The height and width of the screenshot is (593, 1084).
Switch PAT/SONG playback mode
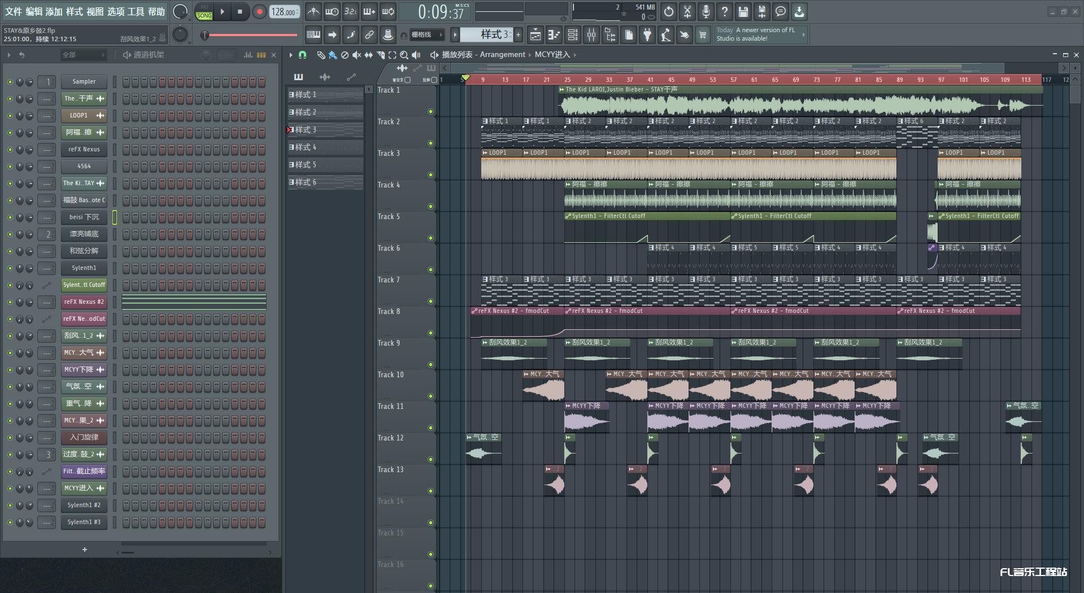(x=204, y=12)
